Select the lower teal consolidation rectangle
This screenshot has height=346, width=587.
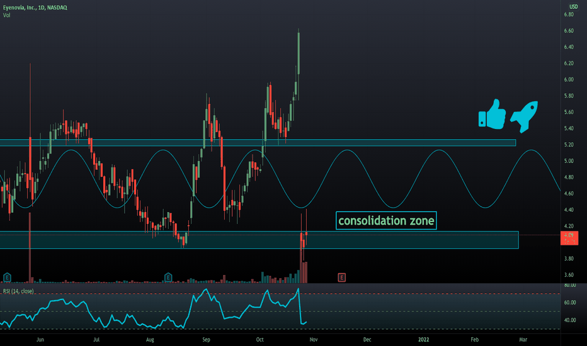(259, 240)
